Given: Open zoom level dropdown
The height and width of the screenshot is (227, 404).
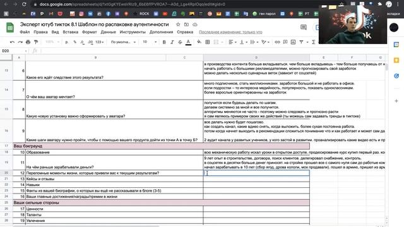Looking at the screenshot, I should point(52,42).
